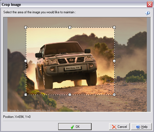Click bottom-left crop selection handle

[x=26, y=95]
